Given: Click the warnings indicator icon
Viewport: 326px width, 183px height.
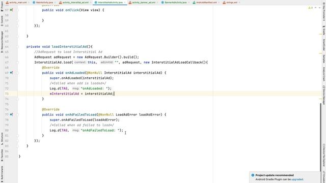Looking at the screenshot, I should (310, 8).
